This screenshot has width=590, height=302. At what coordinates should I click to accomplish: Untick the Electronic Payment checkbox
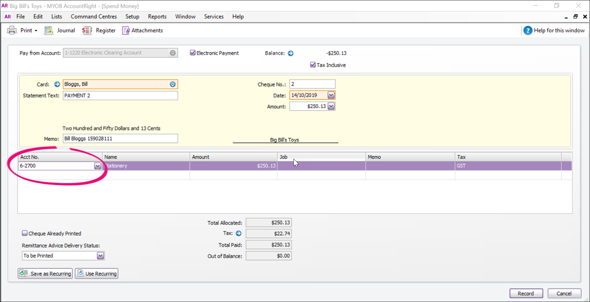193,53
